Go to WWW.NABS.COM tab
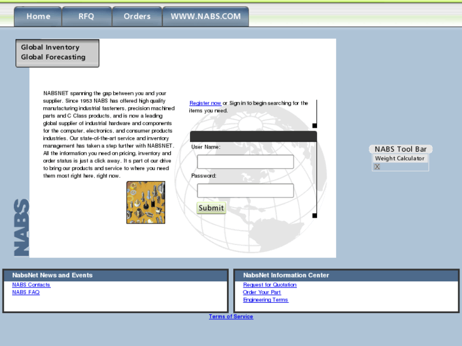This screenshot has height=346, width=462. (206, 17)
